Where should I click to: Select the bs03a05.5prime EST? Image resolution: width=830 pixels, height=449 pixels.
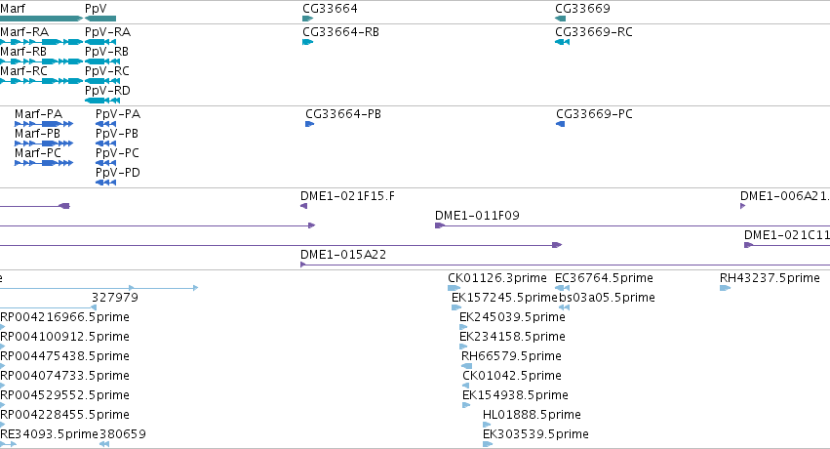pos(565,307)
